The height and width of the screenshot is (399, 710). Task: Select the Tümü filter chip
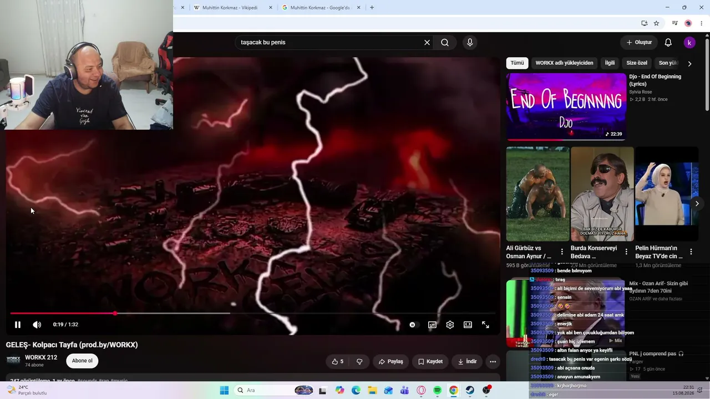[517, 63]
